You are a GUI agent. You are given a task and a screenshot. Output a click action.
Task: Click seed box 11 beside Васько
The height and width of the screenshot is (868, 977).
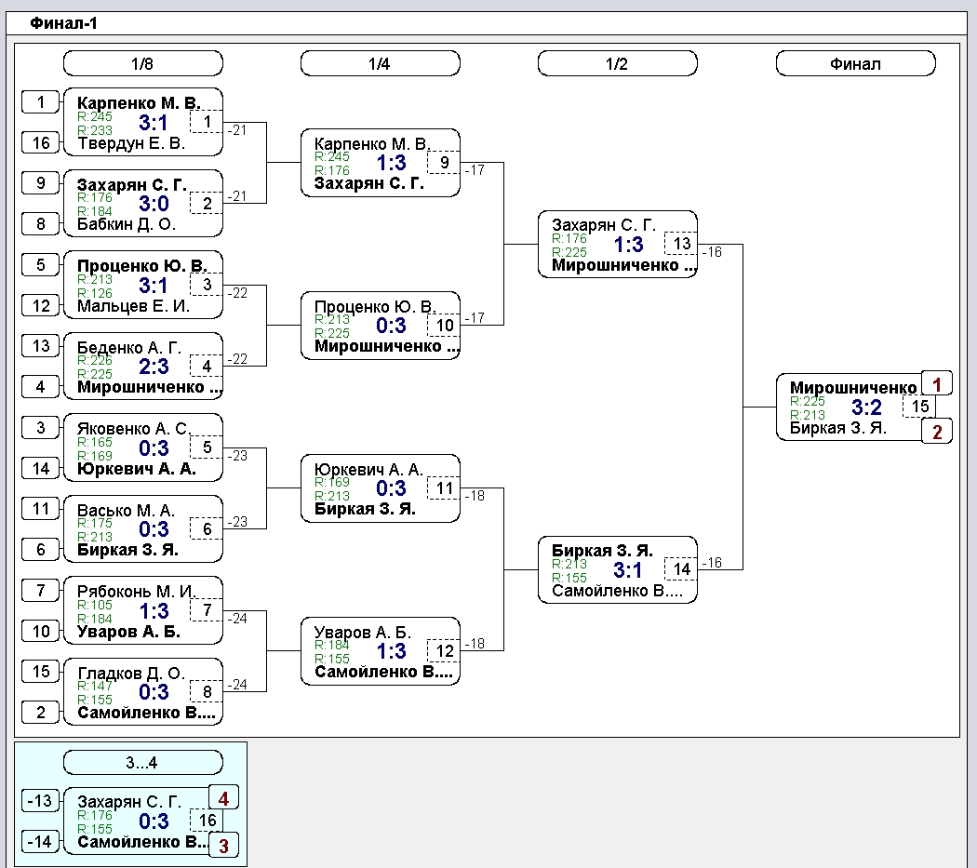point(41,509)
